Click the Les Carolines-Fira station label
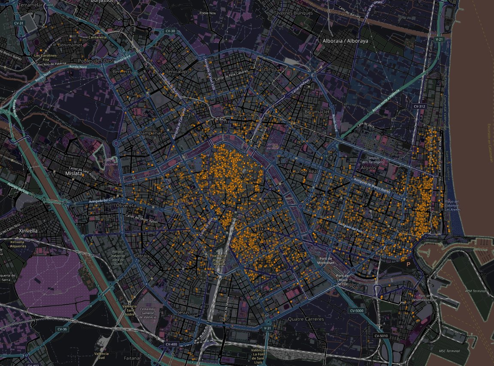This screenshot has height=366, width=494. coord(45,57)
